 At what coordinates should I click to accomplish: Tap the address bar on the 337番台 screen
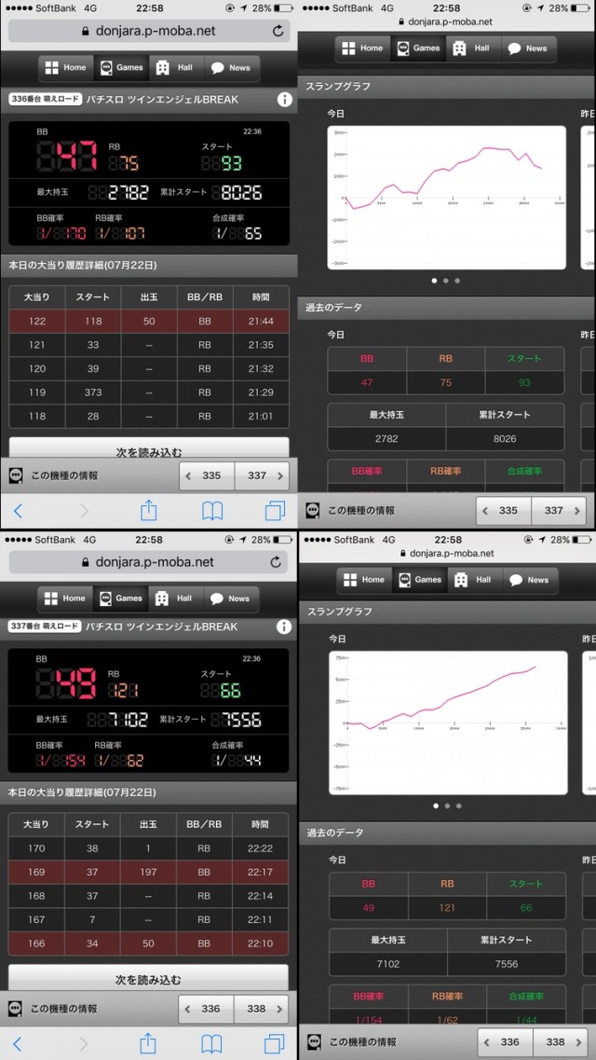click(149, 562)
